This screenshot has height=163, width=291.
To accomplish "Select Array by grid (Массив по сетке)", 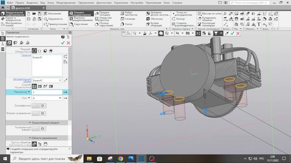I will [x=210, y=14].
